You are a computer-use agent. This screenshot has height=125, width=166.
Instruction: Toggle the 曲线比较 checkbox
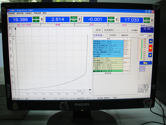pyautogui.click(x=120, y=35)
